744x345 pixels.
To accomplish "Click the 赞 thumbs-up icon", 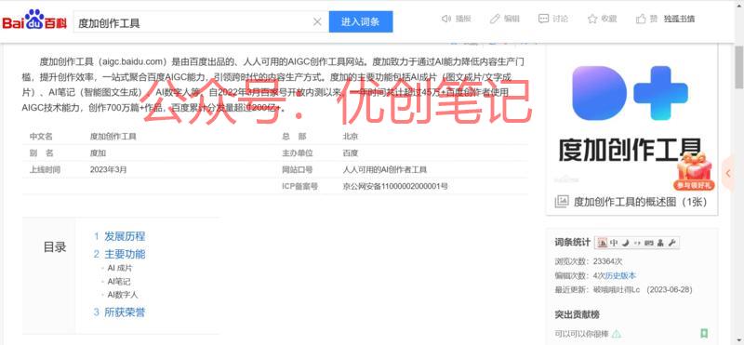I will 641,19.
